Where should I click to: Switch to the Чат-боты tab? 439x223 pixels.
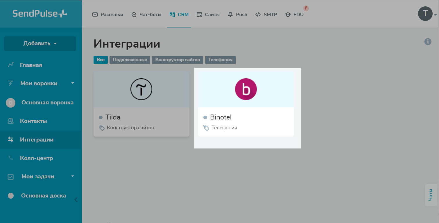tap(146, 14)
